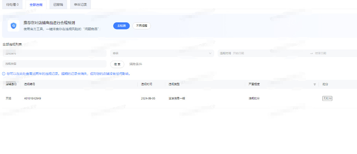Viewport: 357px width, 154px height.
Task: Click the arrow between the date fields
Action: pyautogui.click(x=311, y=53)
